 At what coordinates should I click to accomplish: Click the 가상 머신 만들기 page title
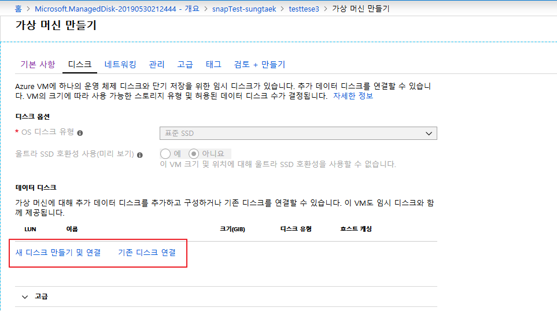56,25
